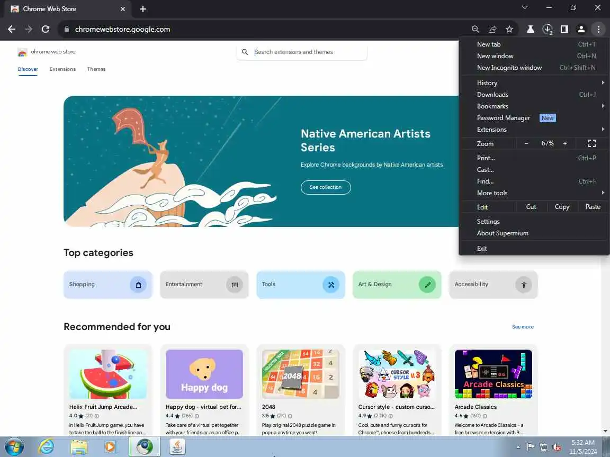
Task: Click the forward navigation arrow
Action: [29, 29]
